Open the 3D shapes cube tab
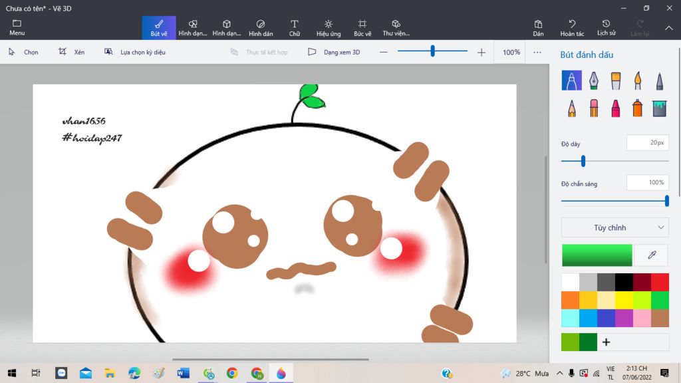The image size is (681, 383). click(227, 28)
